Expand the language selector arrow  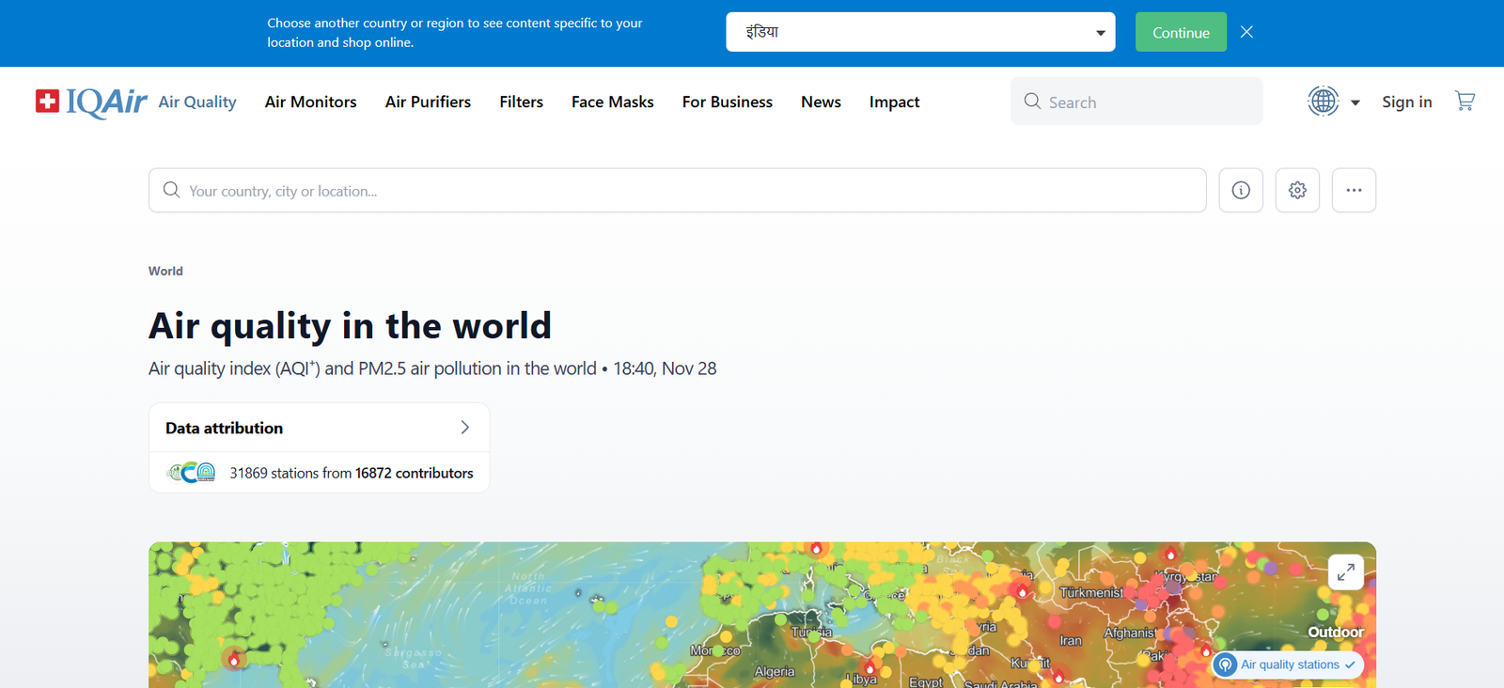click(x=1355, y=102)
